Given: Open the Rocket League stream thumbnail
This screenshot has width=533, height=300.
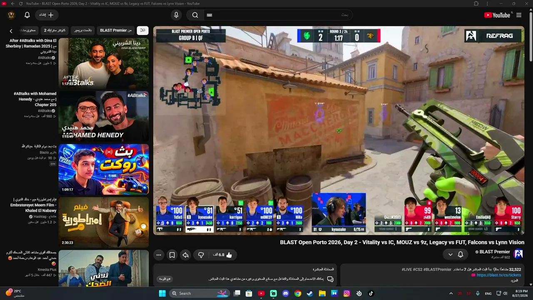Looking at the screenshot, I should (104, 169).
